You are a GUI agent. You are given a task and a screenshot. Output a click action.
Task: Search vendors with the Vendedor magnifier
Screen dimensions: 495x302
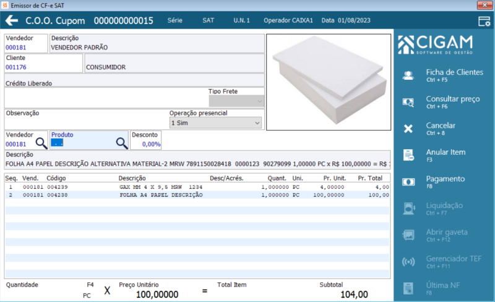pos(41,144)
